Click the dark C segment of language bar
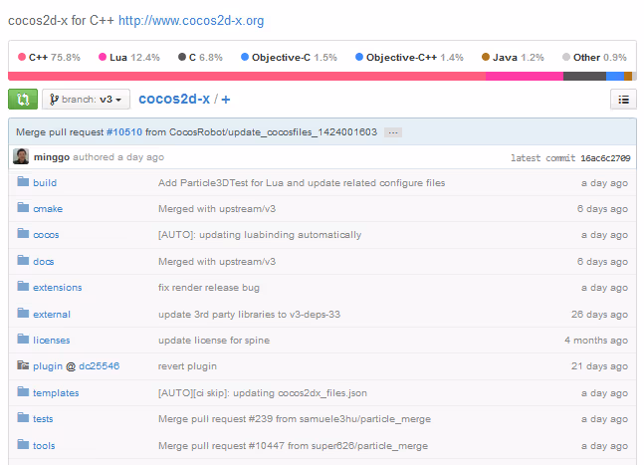Viewport: 644px width, 465px height. (x=585, y=76)
